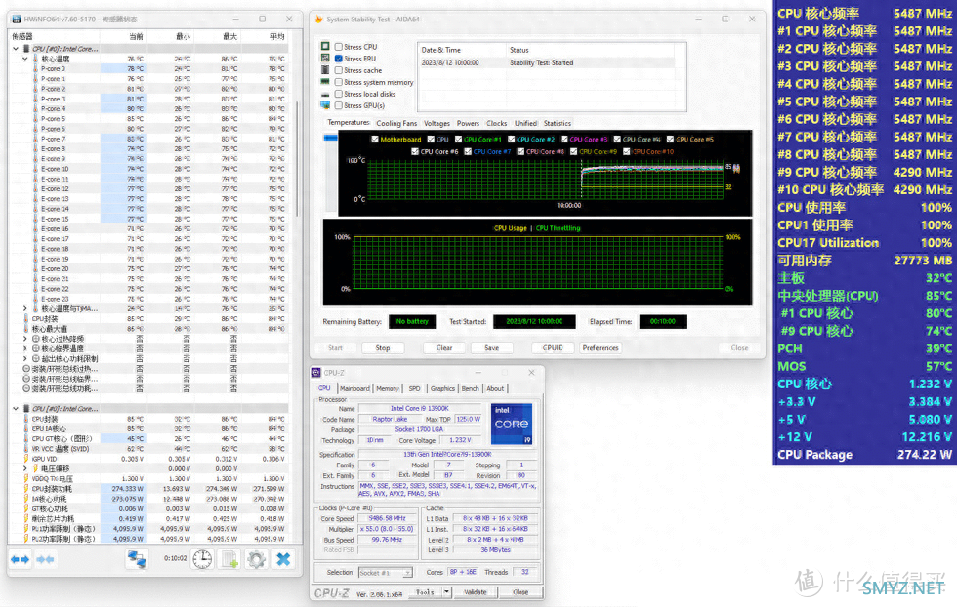Click the CPU Throttling legend label
This screenshot has height=607, width=957.
558,228
